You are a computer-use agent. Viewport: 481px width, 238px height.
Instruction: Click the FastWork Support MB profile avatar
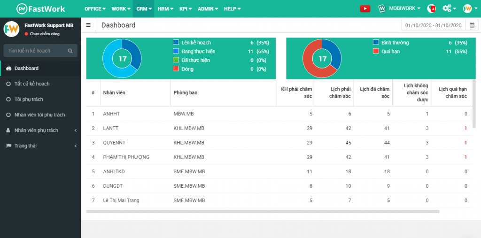(11, 29)
